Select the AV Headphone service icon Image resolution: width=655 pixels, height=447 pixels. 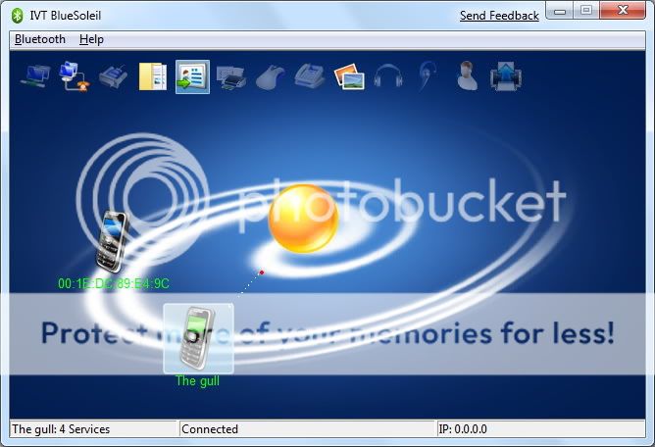click(388, 76)
